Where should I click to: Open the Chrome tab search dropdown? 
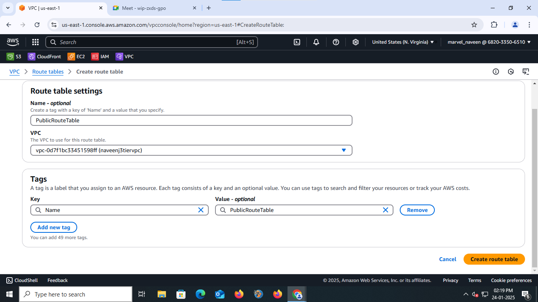pos(7,8)
